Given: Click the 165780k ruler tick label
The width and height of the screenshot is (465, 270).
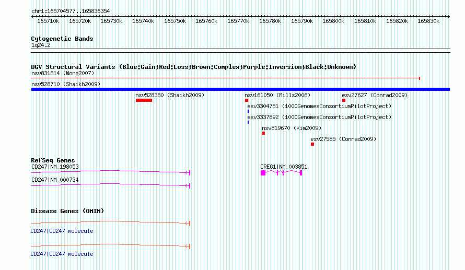Looking at the screenshot, I should click(x=270, y=21).
